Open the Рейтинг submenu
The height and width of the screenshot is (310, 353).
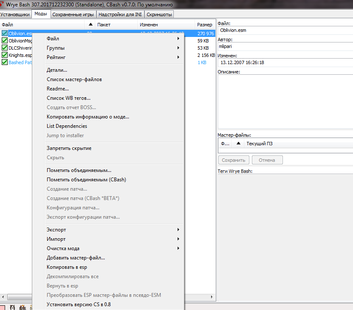[x=114, y=57]
